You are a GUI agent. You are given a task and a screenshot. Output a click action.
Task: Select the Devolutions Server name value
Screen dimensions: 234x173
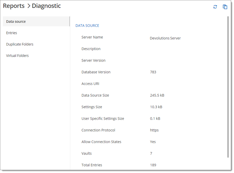[165, 38]
